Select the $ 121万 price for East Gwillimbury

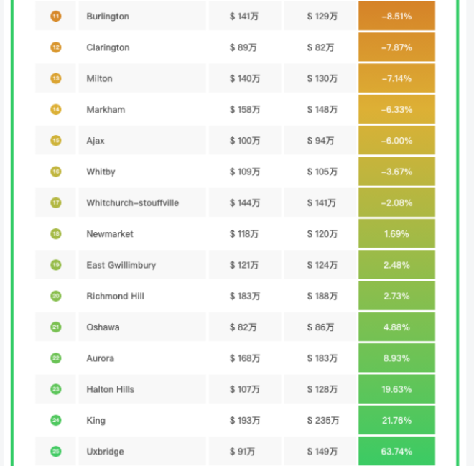(x=245, y=265)
